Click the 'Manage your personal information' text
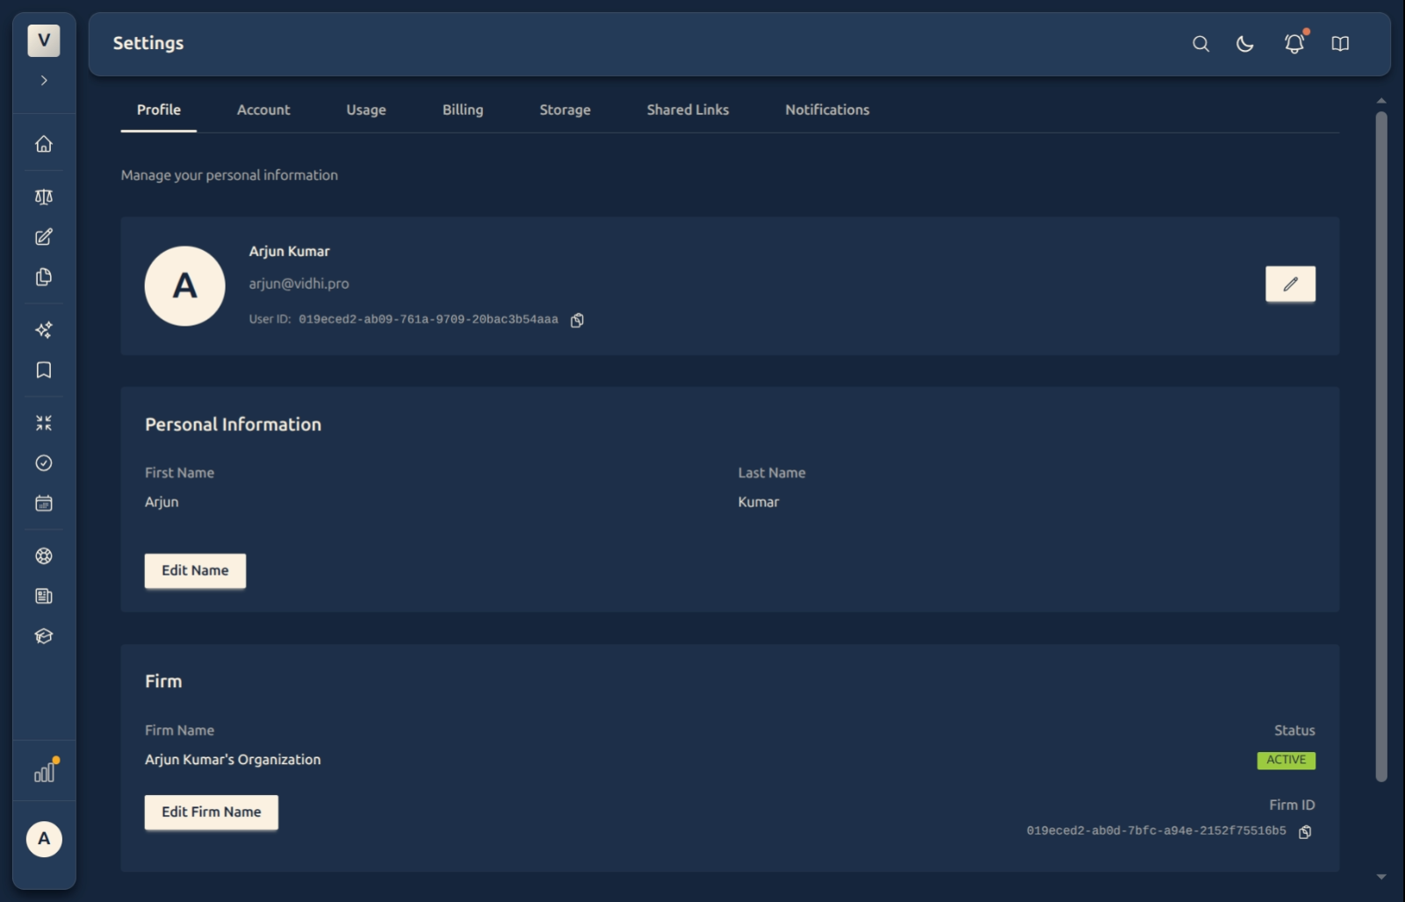The height and width of the screenshot is (902, 1405). click(x=229, y=175)
